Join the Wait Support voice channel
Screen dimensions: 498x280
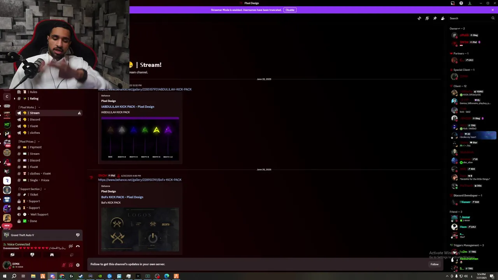[49, 214]
